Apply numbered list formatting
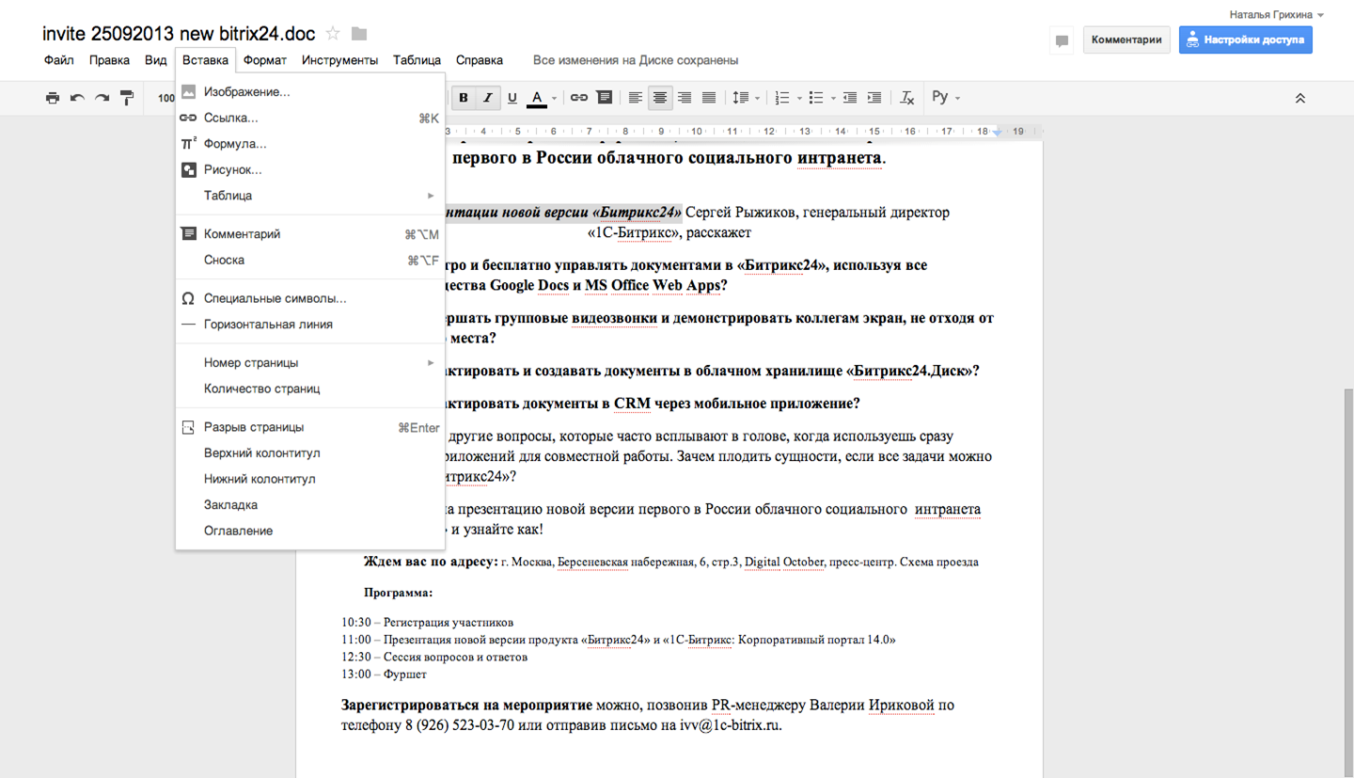 click(782, 98)
